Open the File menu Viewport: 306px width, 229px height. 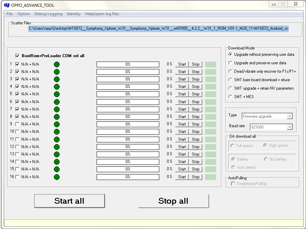click(9, 14)
